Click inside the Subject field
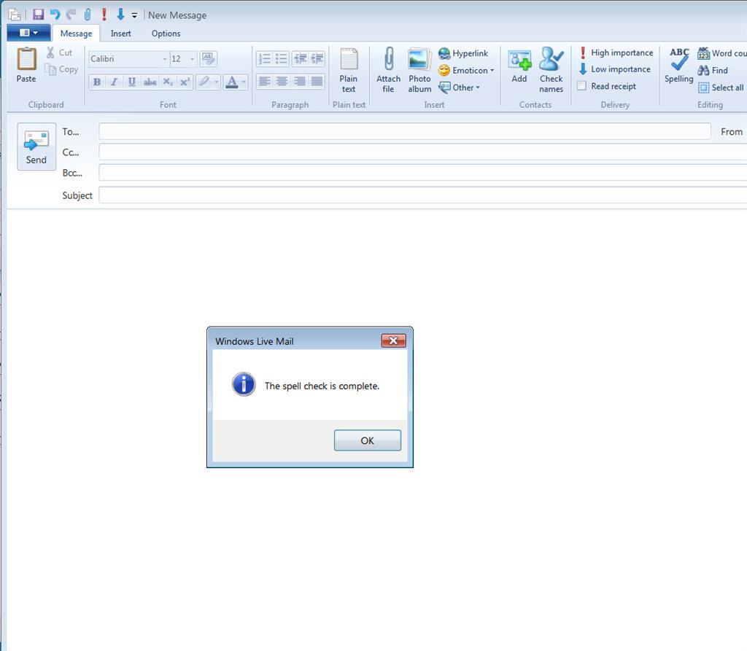Viewport: 747px width, 651px height. point(423,195)
